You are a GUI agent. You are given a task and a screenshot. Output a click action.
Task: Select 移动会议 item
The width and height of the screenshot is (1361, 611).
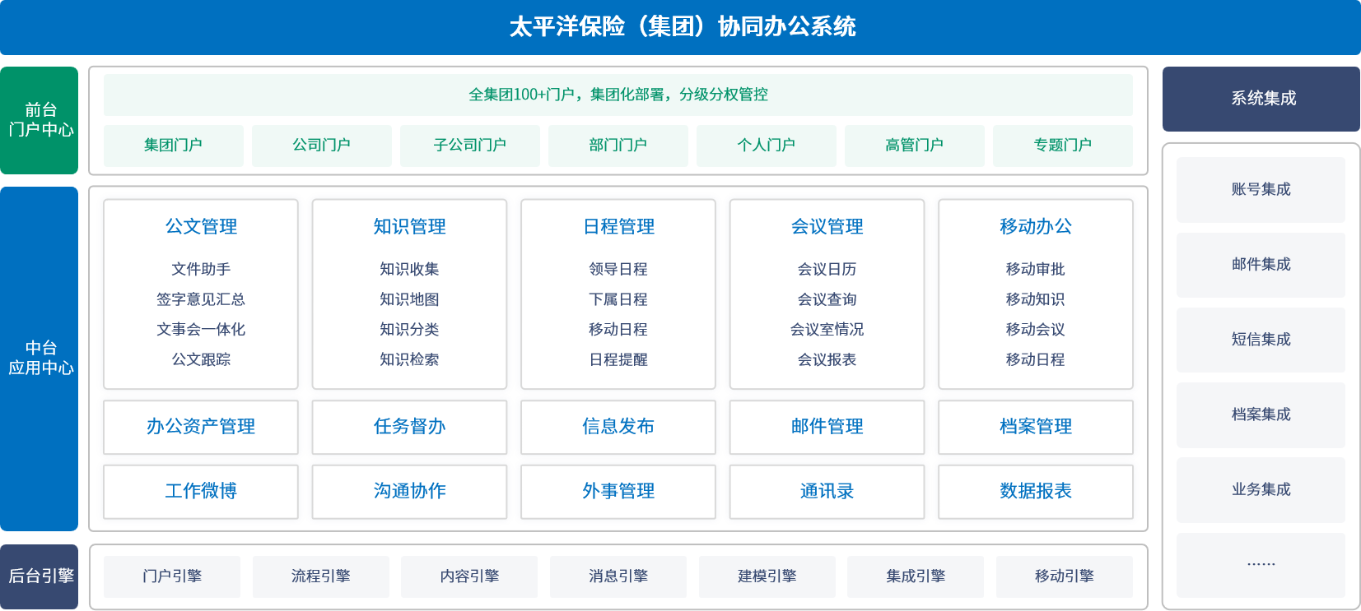(1036, 329)
